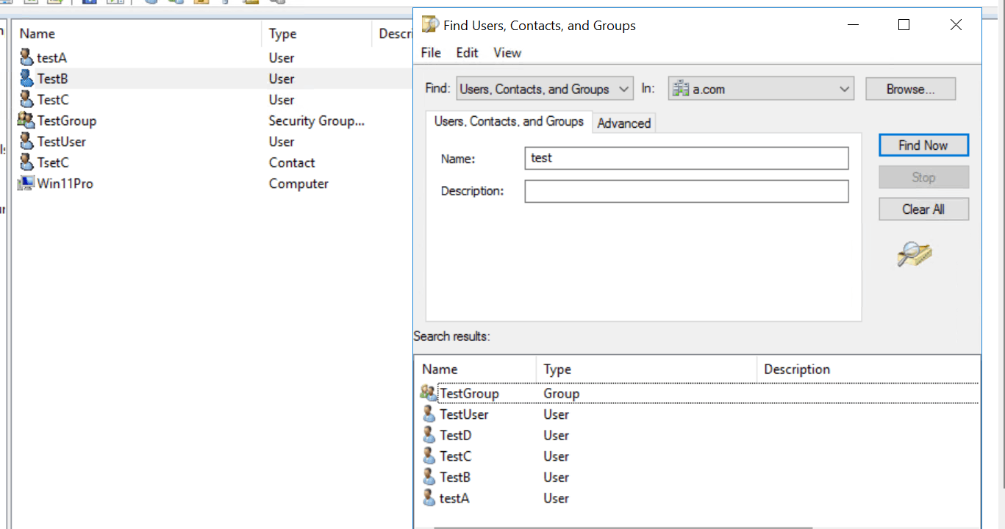Click the Security Group... type cell for TestGroup
The image size is (1005, 529).
(x=317, y=120)
